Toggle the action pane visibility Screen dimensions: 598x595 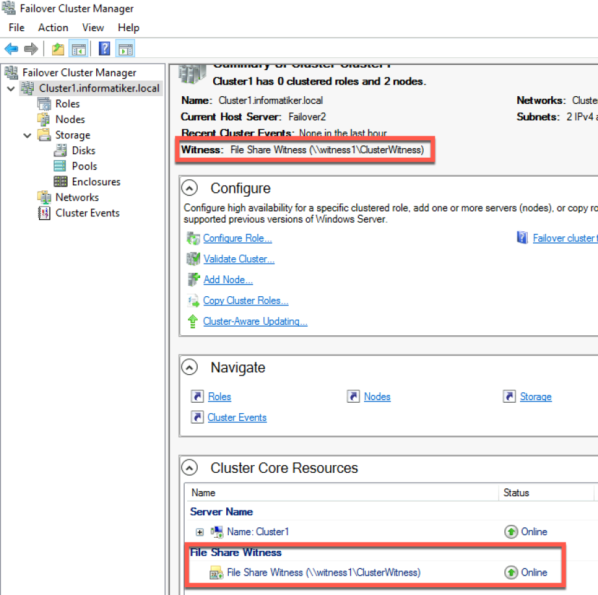pyautogui.click(x=125, y=48)
